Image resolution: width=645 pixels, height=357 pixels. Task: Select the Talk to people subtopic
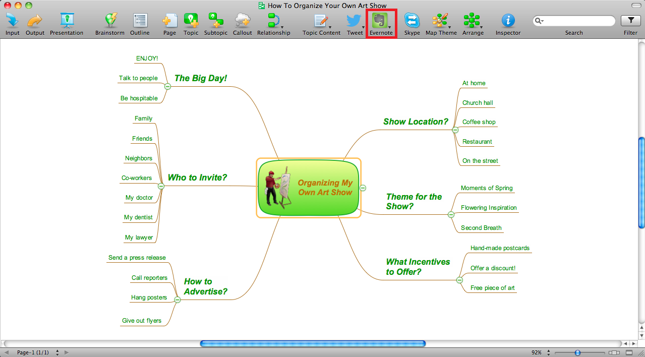138,78
